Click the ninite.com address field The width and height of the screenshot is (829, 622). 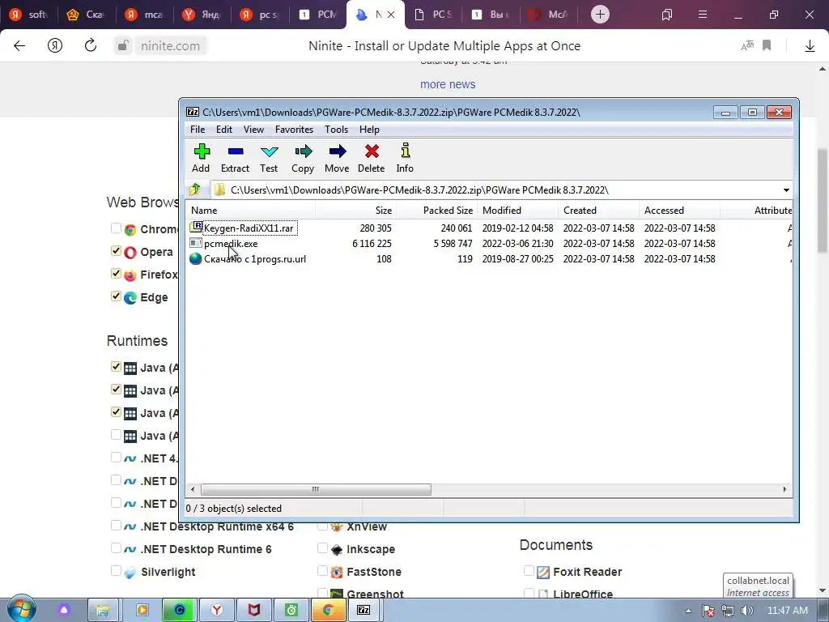point(170,46)
